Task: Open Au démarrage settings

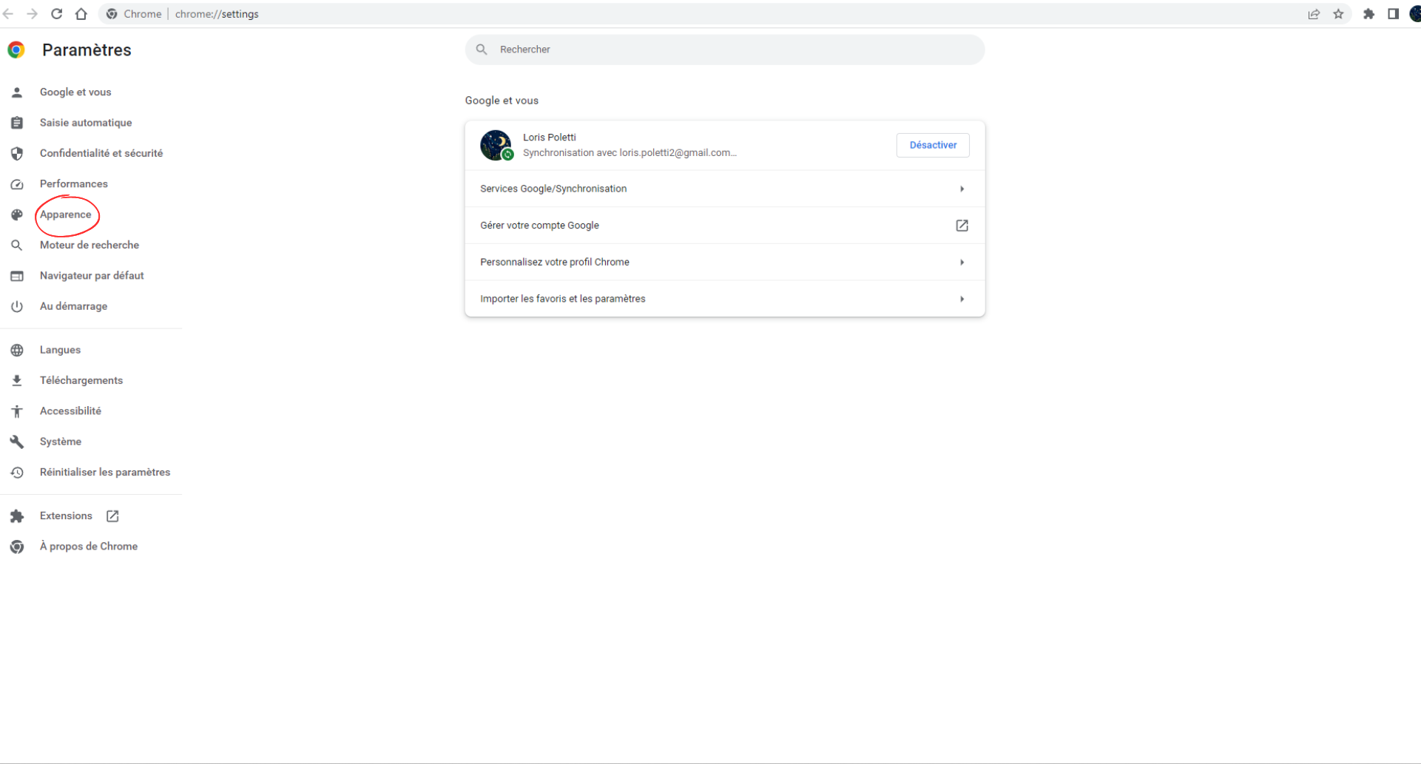Action: click(x=73, y=306)
